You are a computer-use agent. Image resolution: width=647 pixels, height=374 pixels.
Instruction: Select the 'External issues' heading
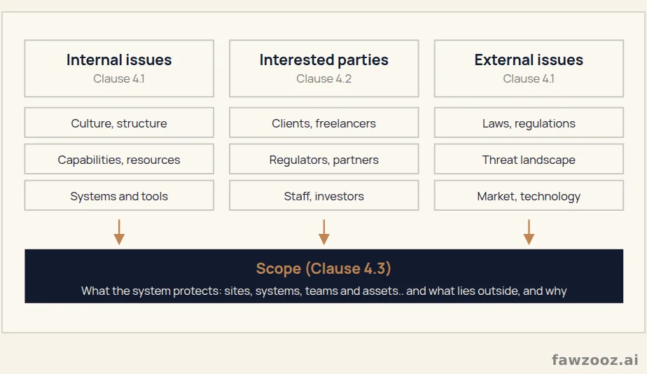point(529,60)
